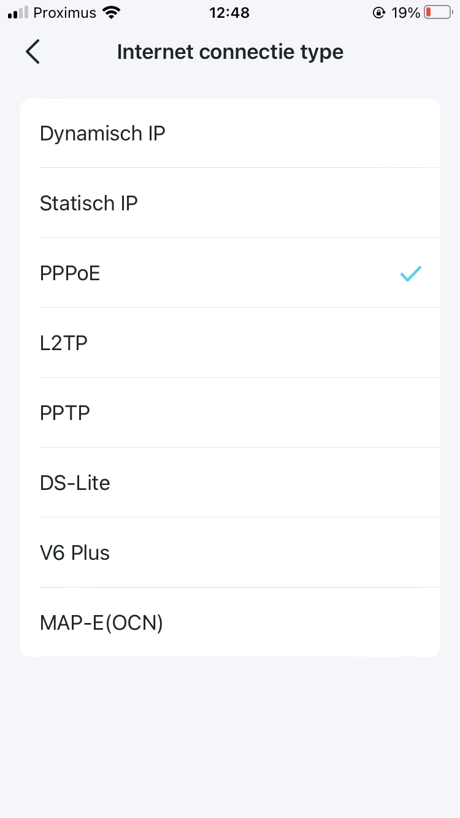Tap the Proximus carrier label
Image resolution: width=460 pixels, height=818 pixels.
point(65,13)
